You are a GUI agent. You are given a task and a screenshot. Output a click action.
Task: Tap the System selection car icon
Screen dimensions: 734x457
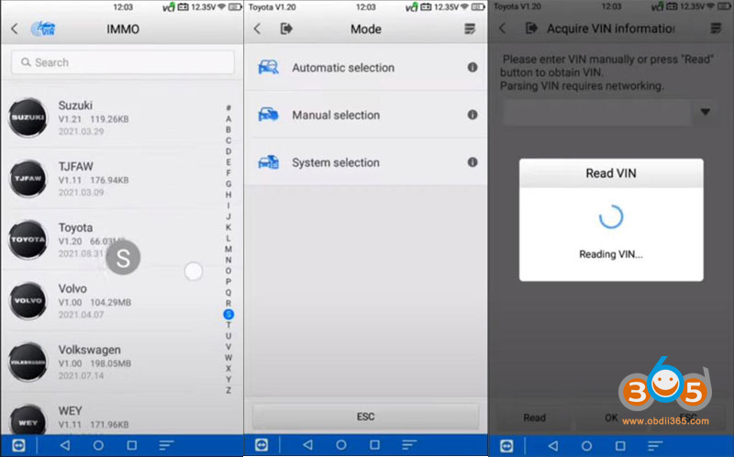pyautogui.click(x=268, y=162)
